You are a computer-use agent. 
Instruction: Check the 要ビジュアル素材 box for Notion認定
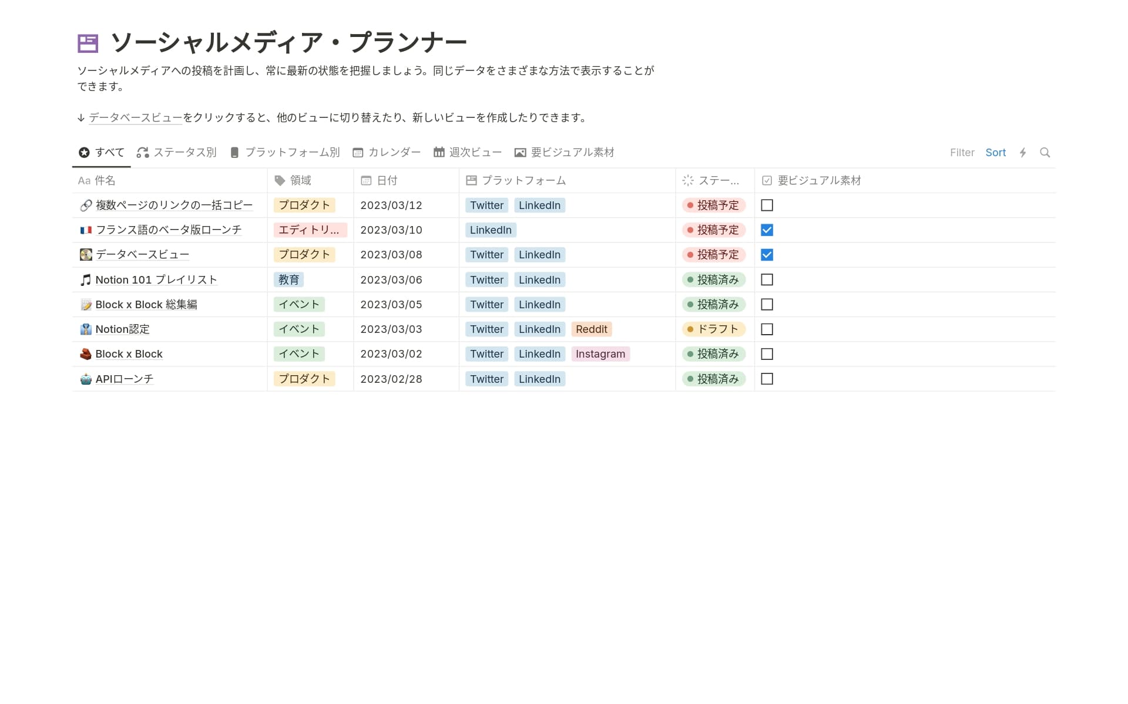[x=767, y=329]
